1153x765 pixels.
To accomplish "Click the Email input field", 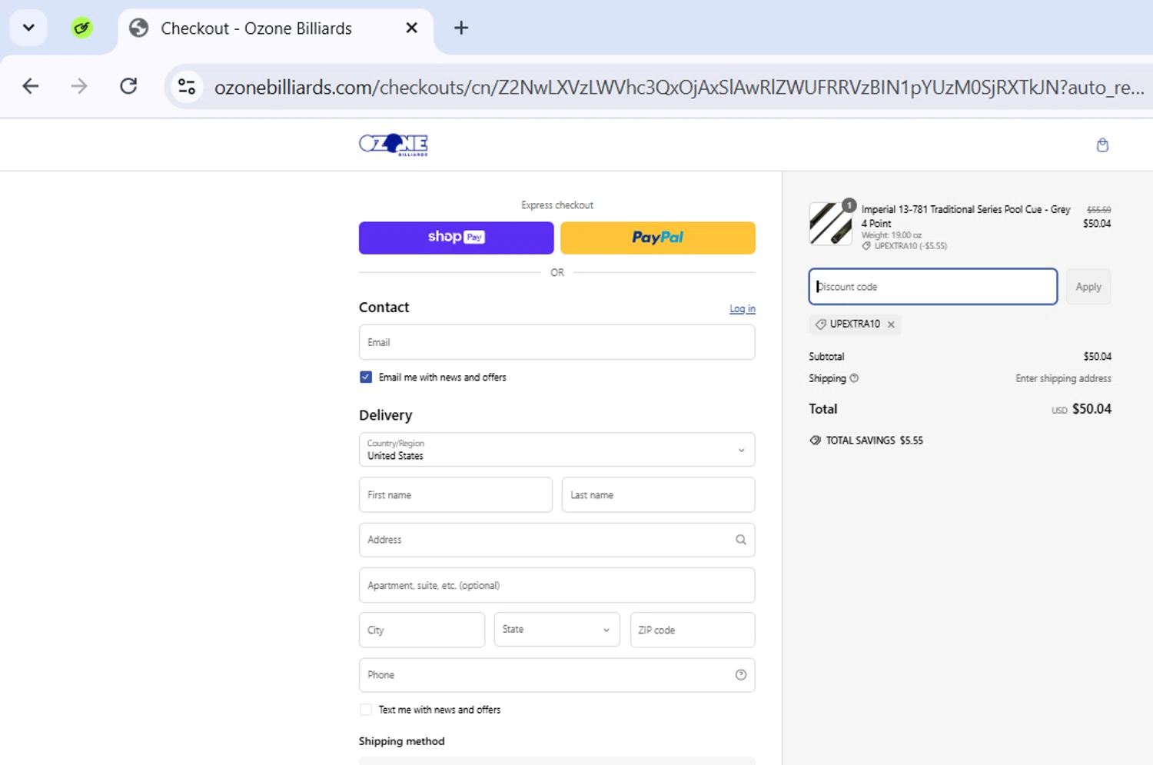I will [x=557, y=342].
